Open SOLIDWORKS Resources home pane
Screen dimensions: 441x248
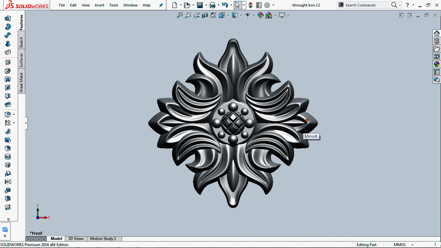[437, 33]
